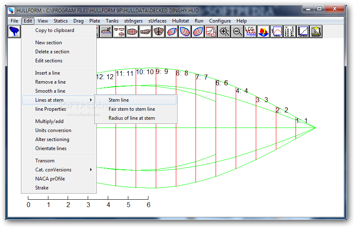Choose Smooth a line
Viewport: 355px width, 228px height.
coord(59,91)
